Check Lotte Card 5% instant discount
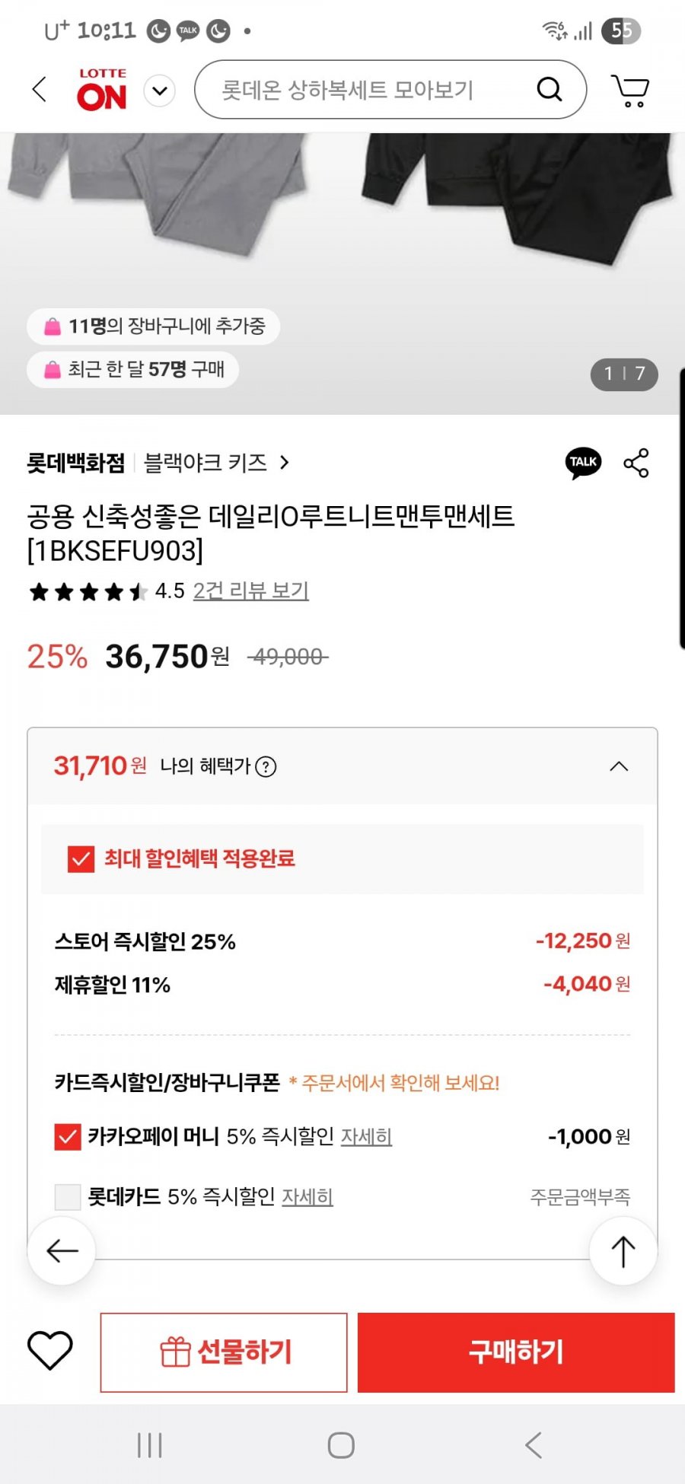This screenshot has width=685, height=1484. tap(68, 1197)
